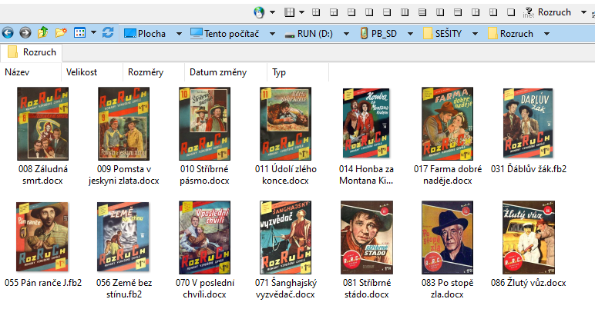This screenshot has height=309, width=595.
Task: Create a new folder using toolbar icon
Action: 60,33
